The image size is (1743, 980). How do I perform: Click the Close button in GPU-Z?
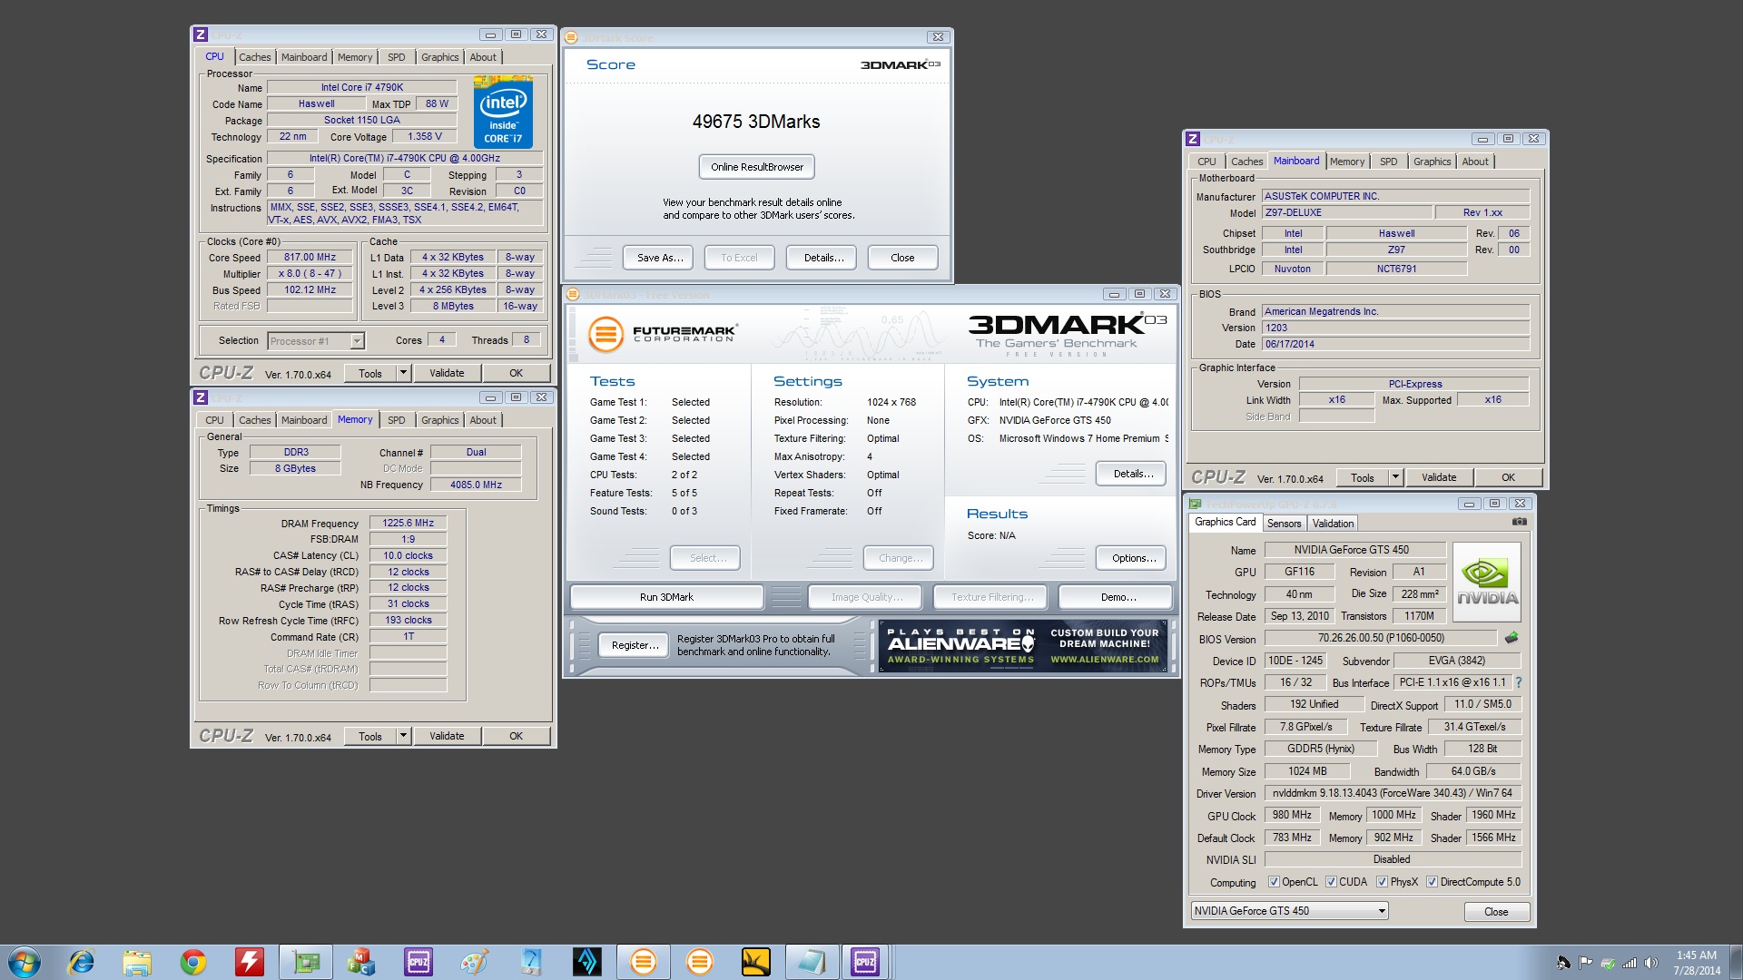pos(1495,912)
